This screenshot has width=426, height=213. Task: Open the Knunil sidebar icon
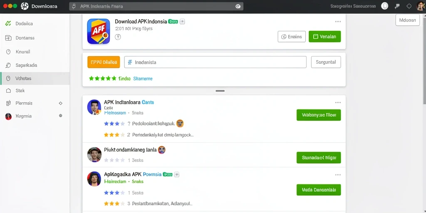tap(8, 52)
